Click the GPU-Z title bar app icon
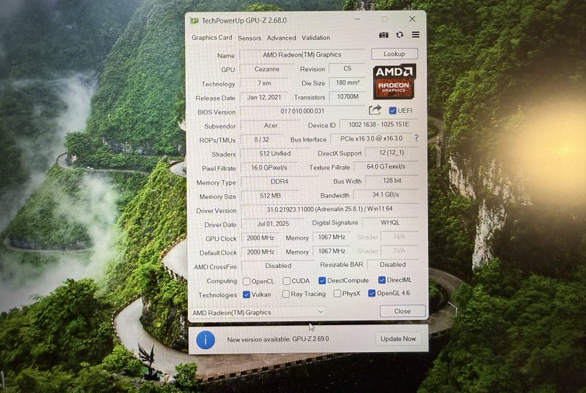 194,21
